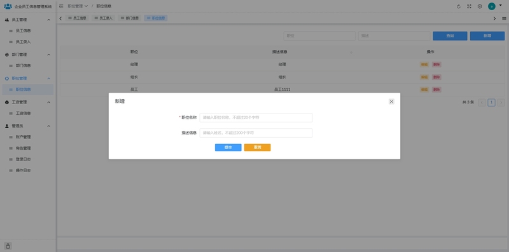Image resolution: width=509 pixels, height=252 pixels.
Task: Toggle fullscreen with the expand icon
Action: coord(469,6)
